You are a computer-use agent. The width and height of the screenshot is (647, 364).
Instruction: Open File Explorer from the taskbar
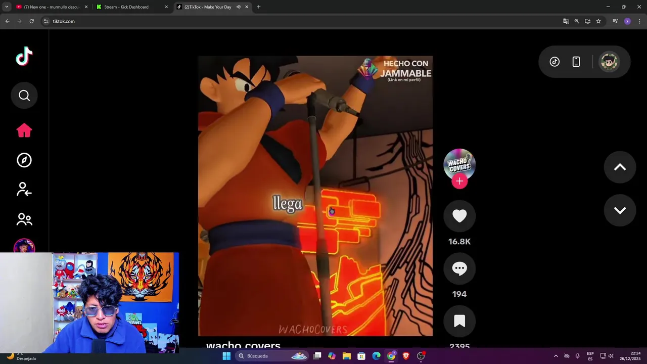[x=346, y=356]
